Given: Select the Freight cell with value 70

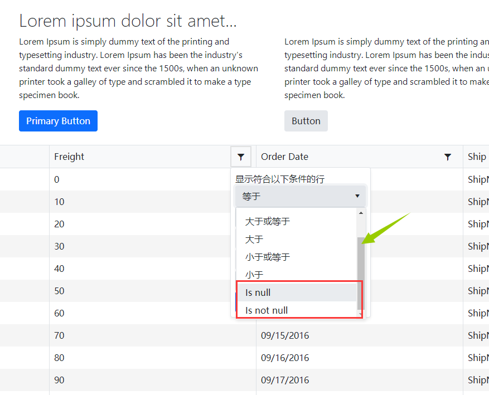Looking at the screenshot, I should click(x=59, y=335).
